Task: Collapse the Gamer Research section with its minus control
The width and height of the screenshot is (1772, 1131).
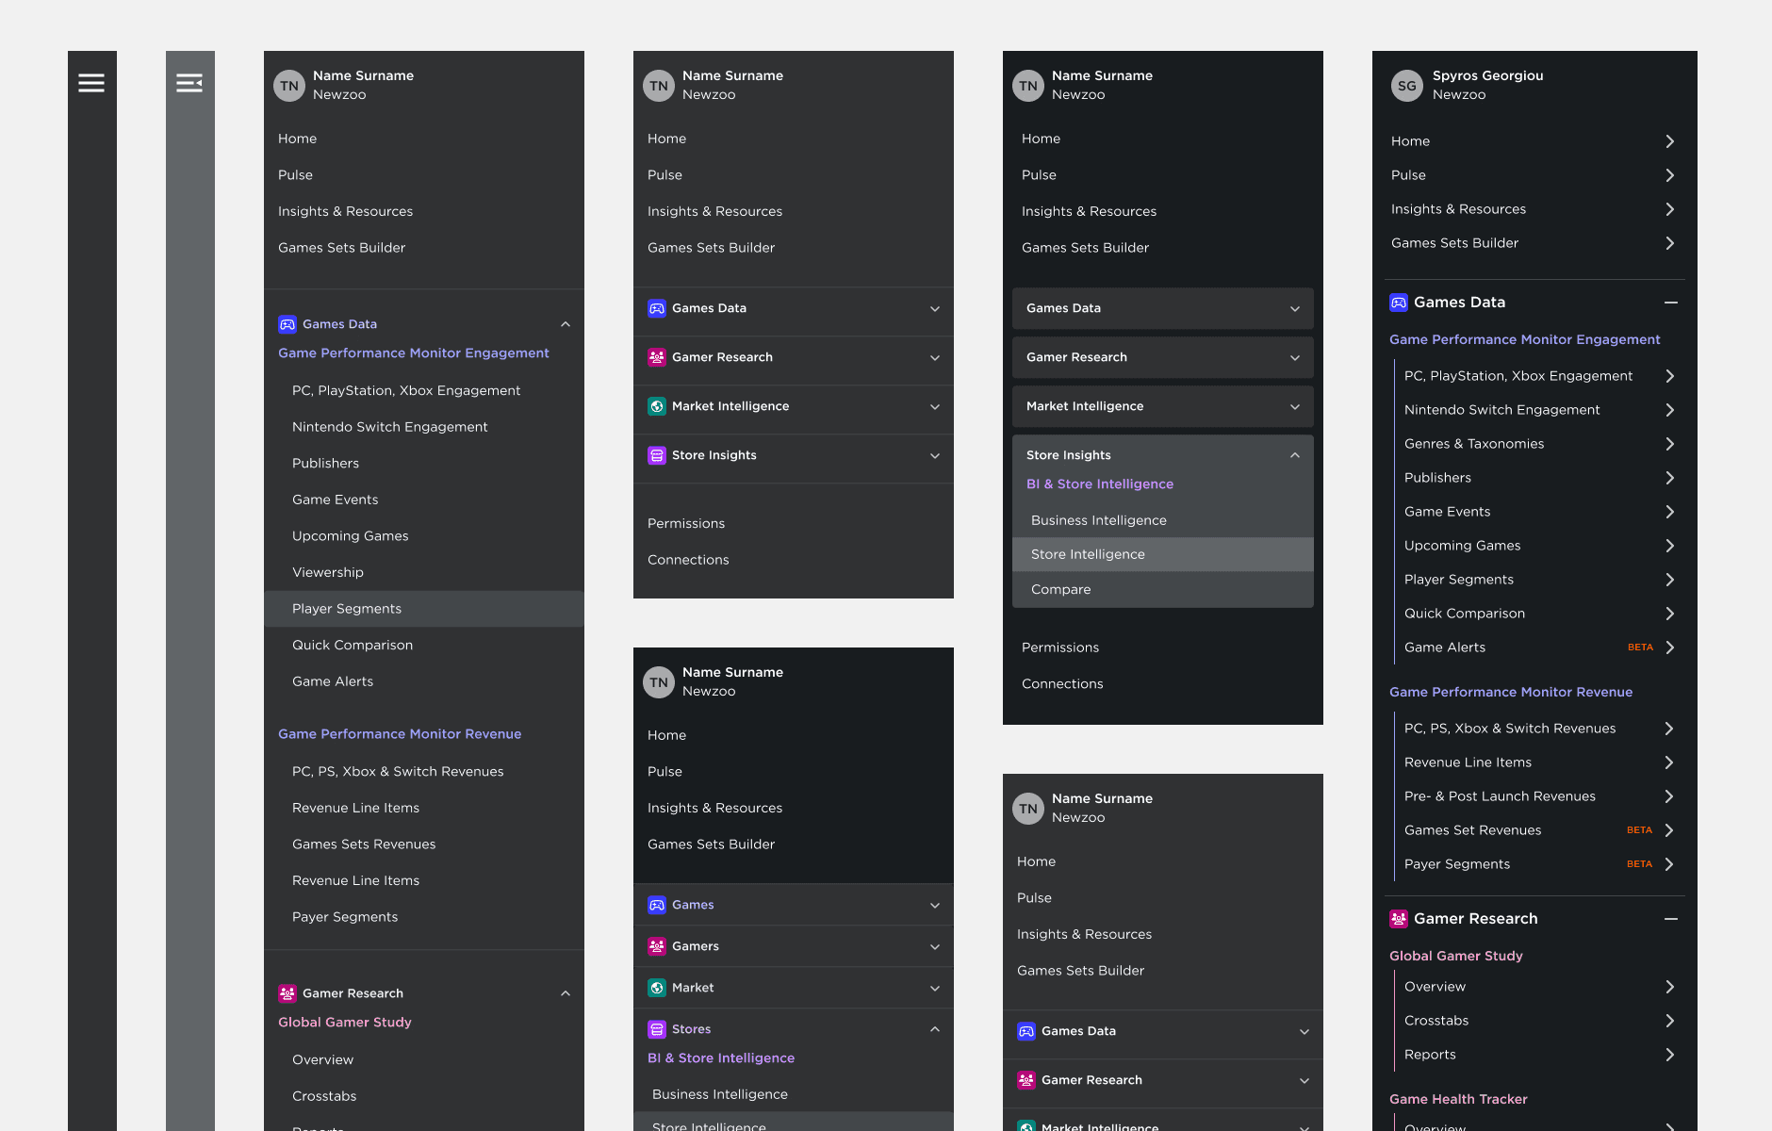Action: tap(1671, 919)
